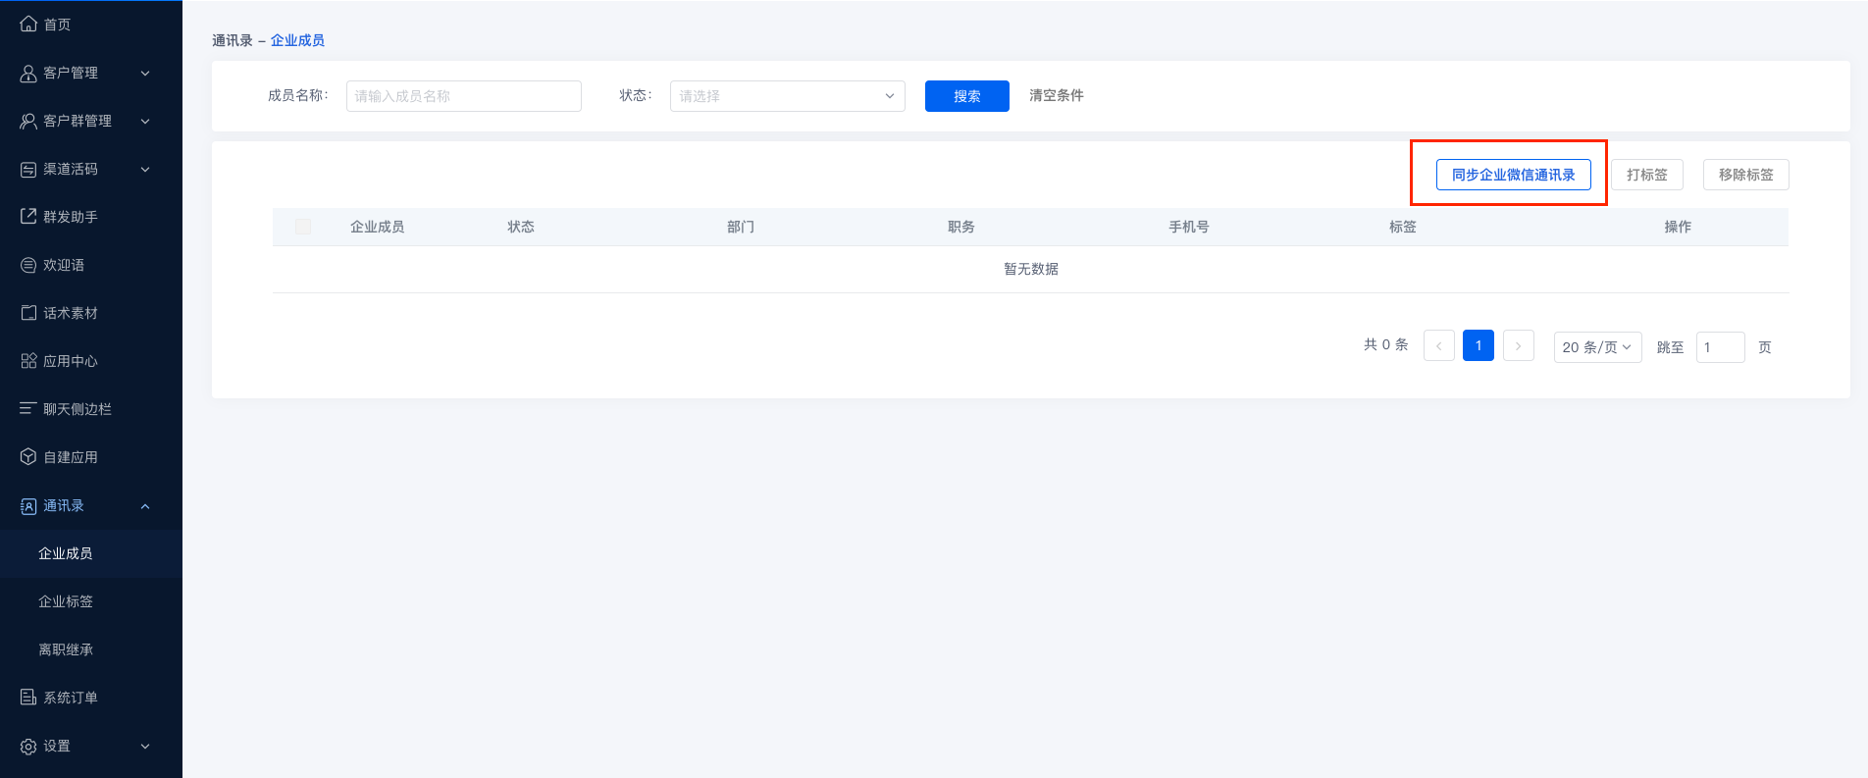Focus the 成员名称 input field

coord(464,96)
